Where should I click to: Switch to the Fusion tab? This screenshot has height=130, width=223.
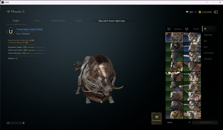37,21
